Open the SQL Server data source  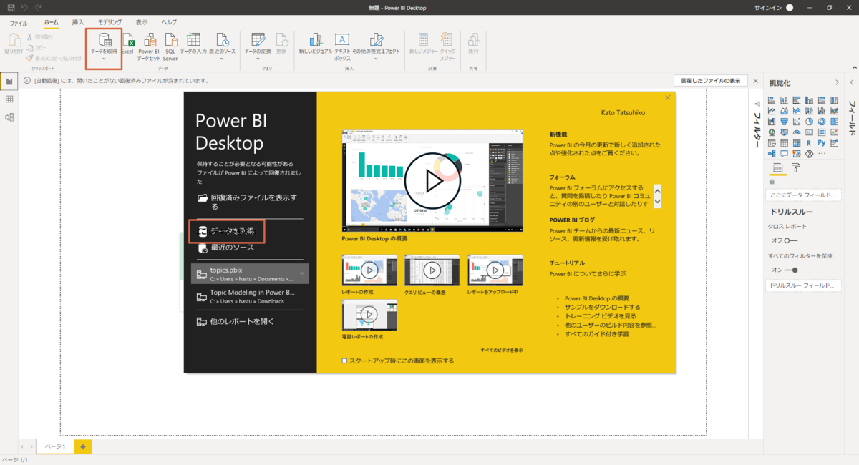pos(170,44)
